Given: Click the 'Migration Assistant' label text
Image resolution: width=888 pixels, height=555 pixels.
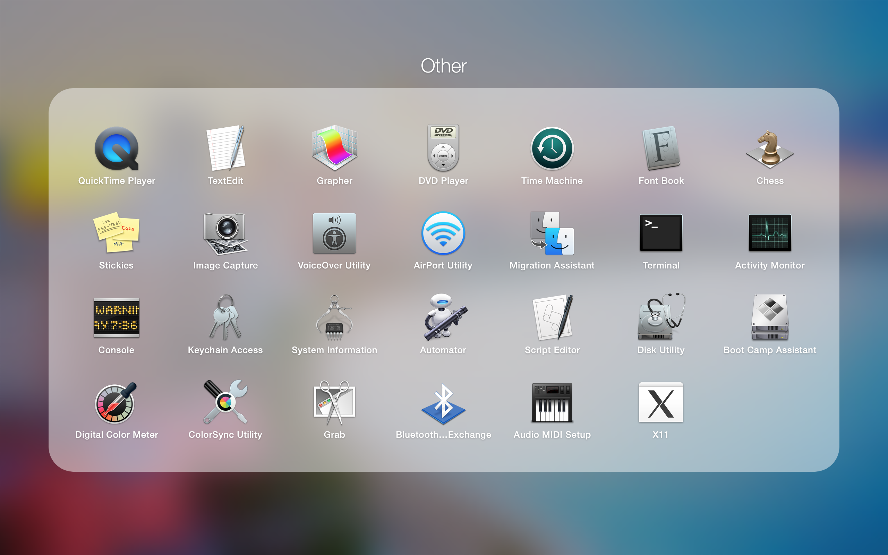Looking at the screenshot, I should coord(552,265).
